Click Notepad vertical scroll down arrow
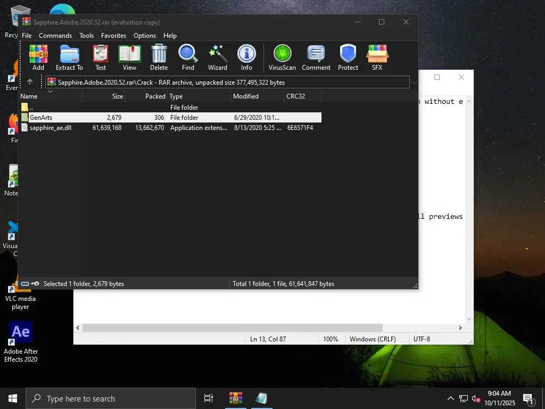The image size is (545, 409). tap(469, 319)
